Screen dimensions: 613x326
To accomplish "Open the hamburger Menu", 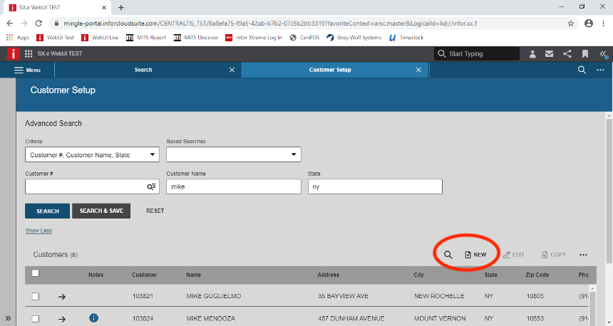I will coord(27,70).
